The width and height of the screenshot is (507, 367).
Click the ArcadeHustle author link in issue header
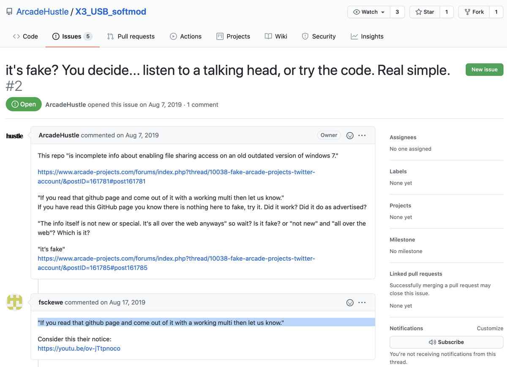(x=65, y=104)
